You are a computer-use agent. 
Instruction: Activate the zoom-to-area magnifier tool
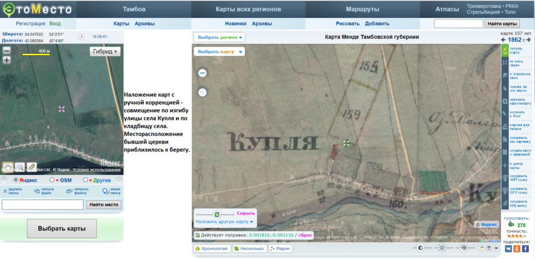click(19, 167)
